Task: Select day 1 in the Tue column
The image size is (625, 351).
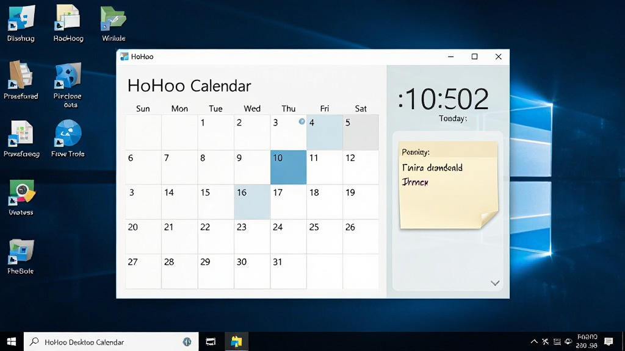Action: [215, 132]
